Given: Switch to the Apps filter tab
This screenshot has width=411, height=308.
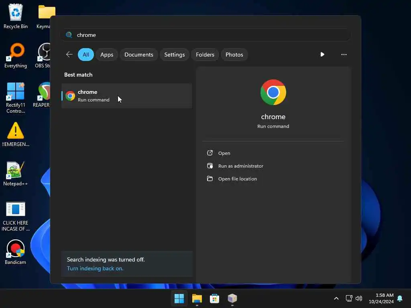Looking at the screenshot, I should (107, 55).
